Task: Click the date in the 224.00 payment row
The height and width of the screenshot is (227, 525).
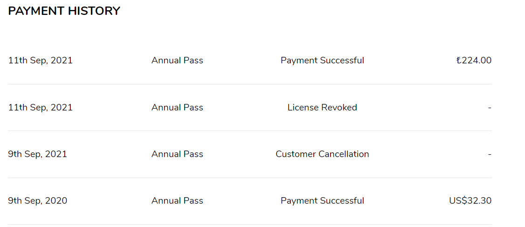Action: click(x=41, y=61)
